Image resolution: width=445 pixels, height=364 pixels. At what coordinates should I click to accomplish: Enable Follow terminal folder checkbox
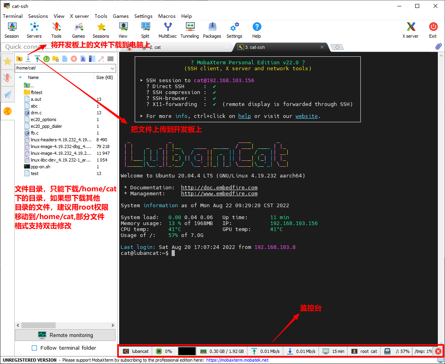(34, 348)
